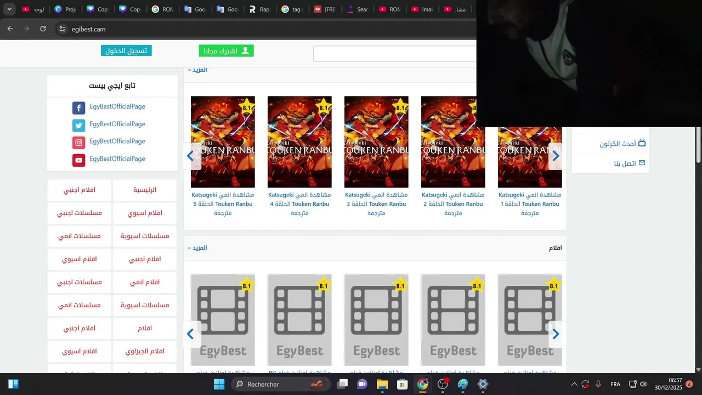Open the tab search chevron dropdown
This screenshot has width=702, height=395.
pos(9,9)
